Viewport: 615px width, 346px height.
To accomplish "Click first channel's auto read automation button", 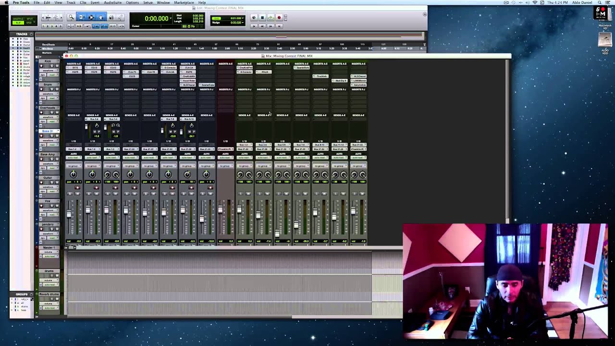I will 74,158.
